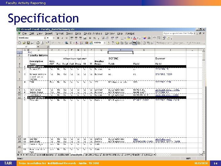Open the Acrobat menu
221x166 pixels.
pyautogui.click(x=130, y=34)
